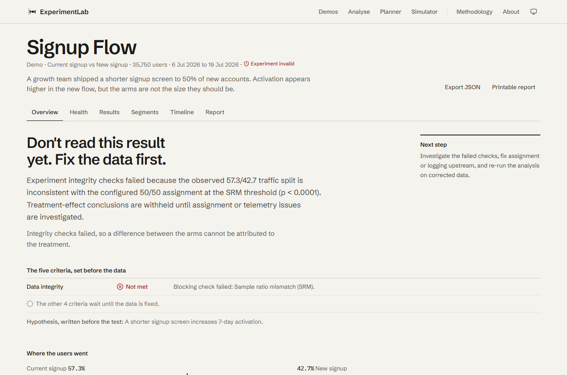Go to the Analyse page
The image size is (567, 375).
pos(359,12)
